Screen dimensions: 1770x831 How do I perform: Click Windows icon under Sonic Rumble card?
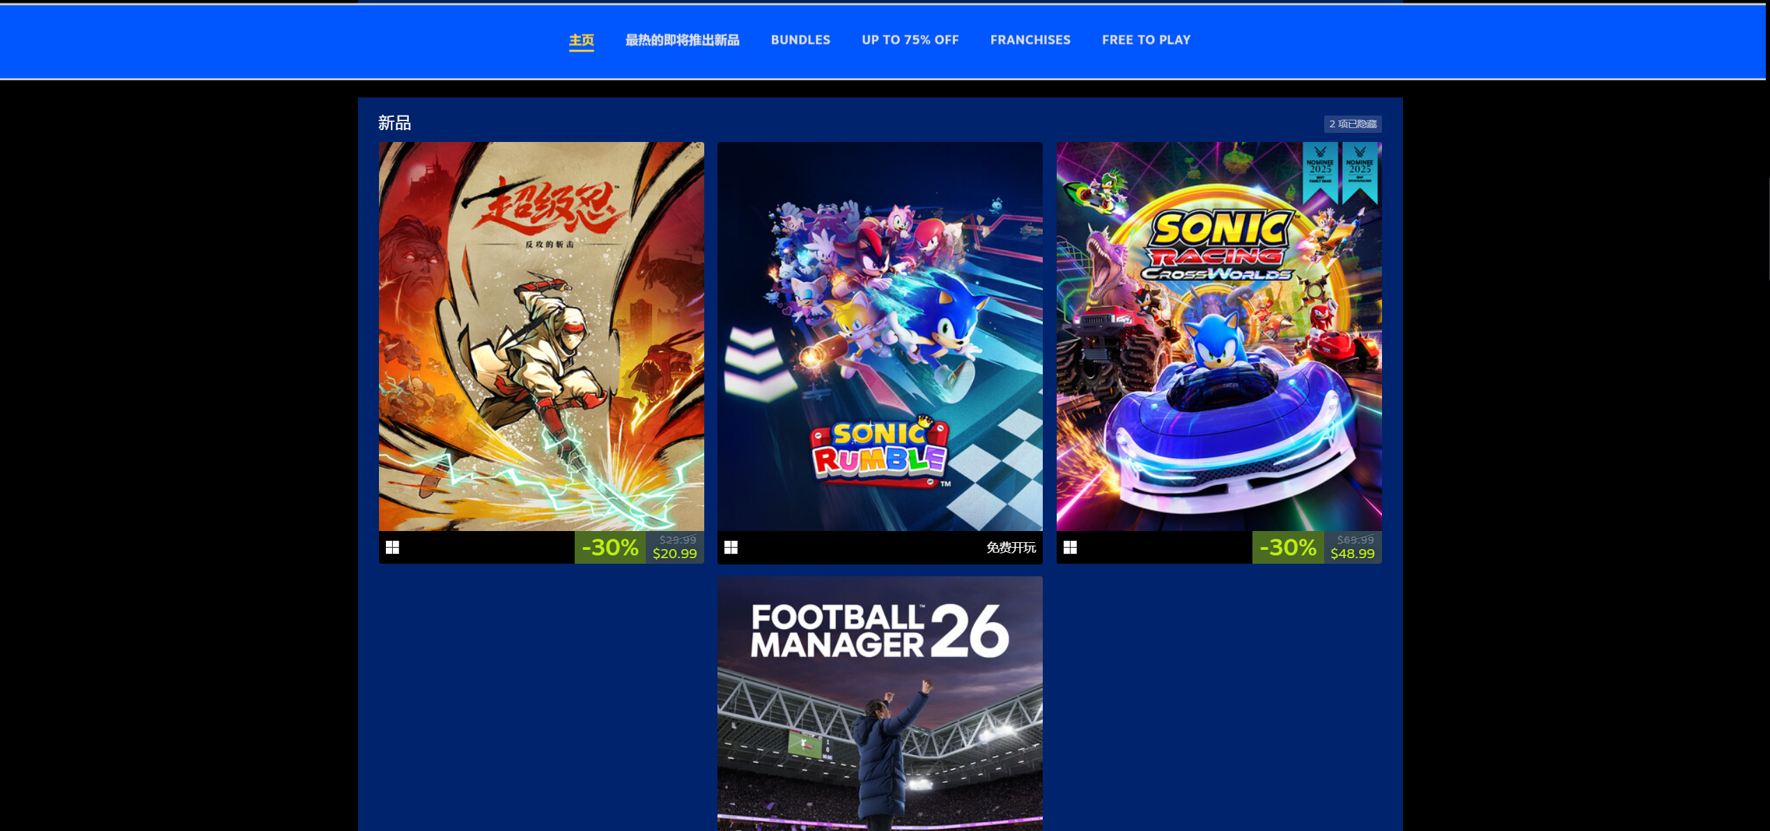pyautogui.click(x=731, y=548)
